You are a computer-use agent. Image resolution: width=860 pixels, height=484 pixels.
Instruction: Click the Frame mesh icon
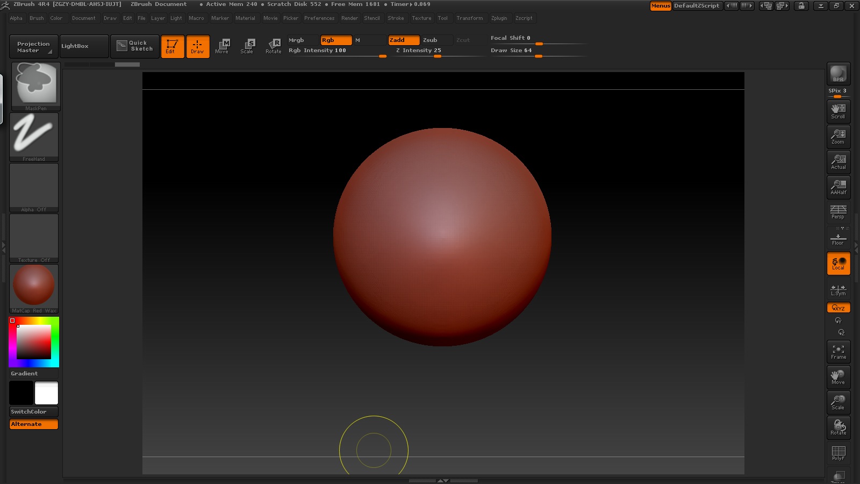tap(838, 352)
